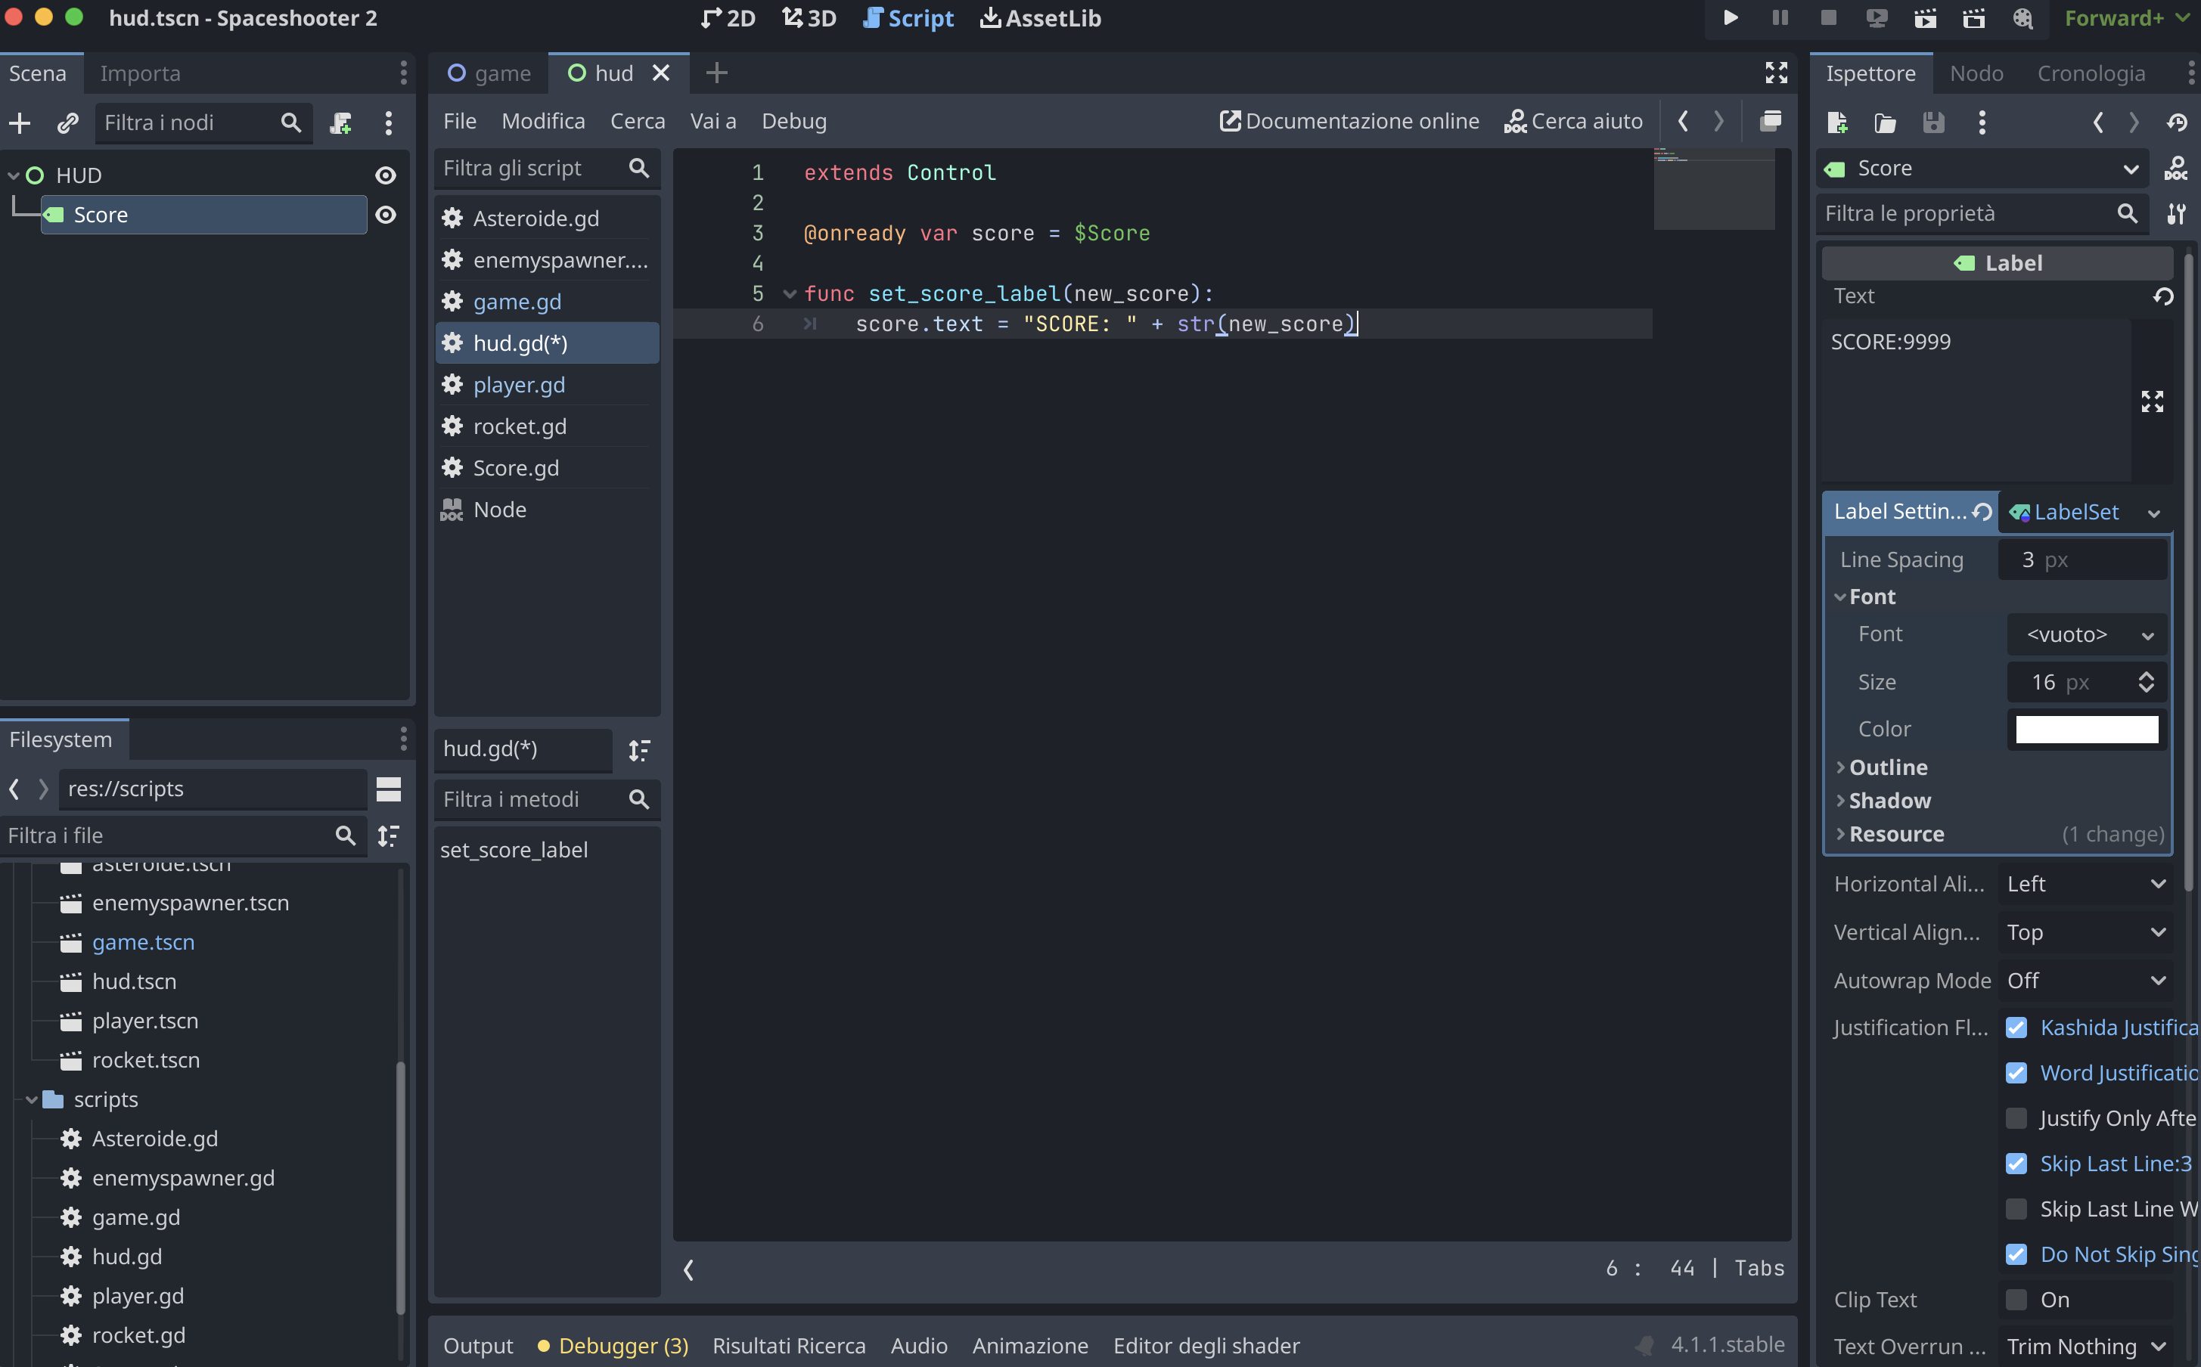Toggle distraction-free mode with the fullscreen icon
Viewport: 2201px width, 1367px height.
click(1776, 73)
